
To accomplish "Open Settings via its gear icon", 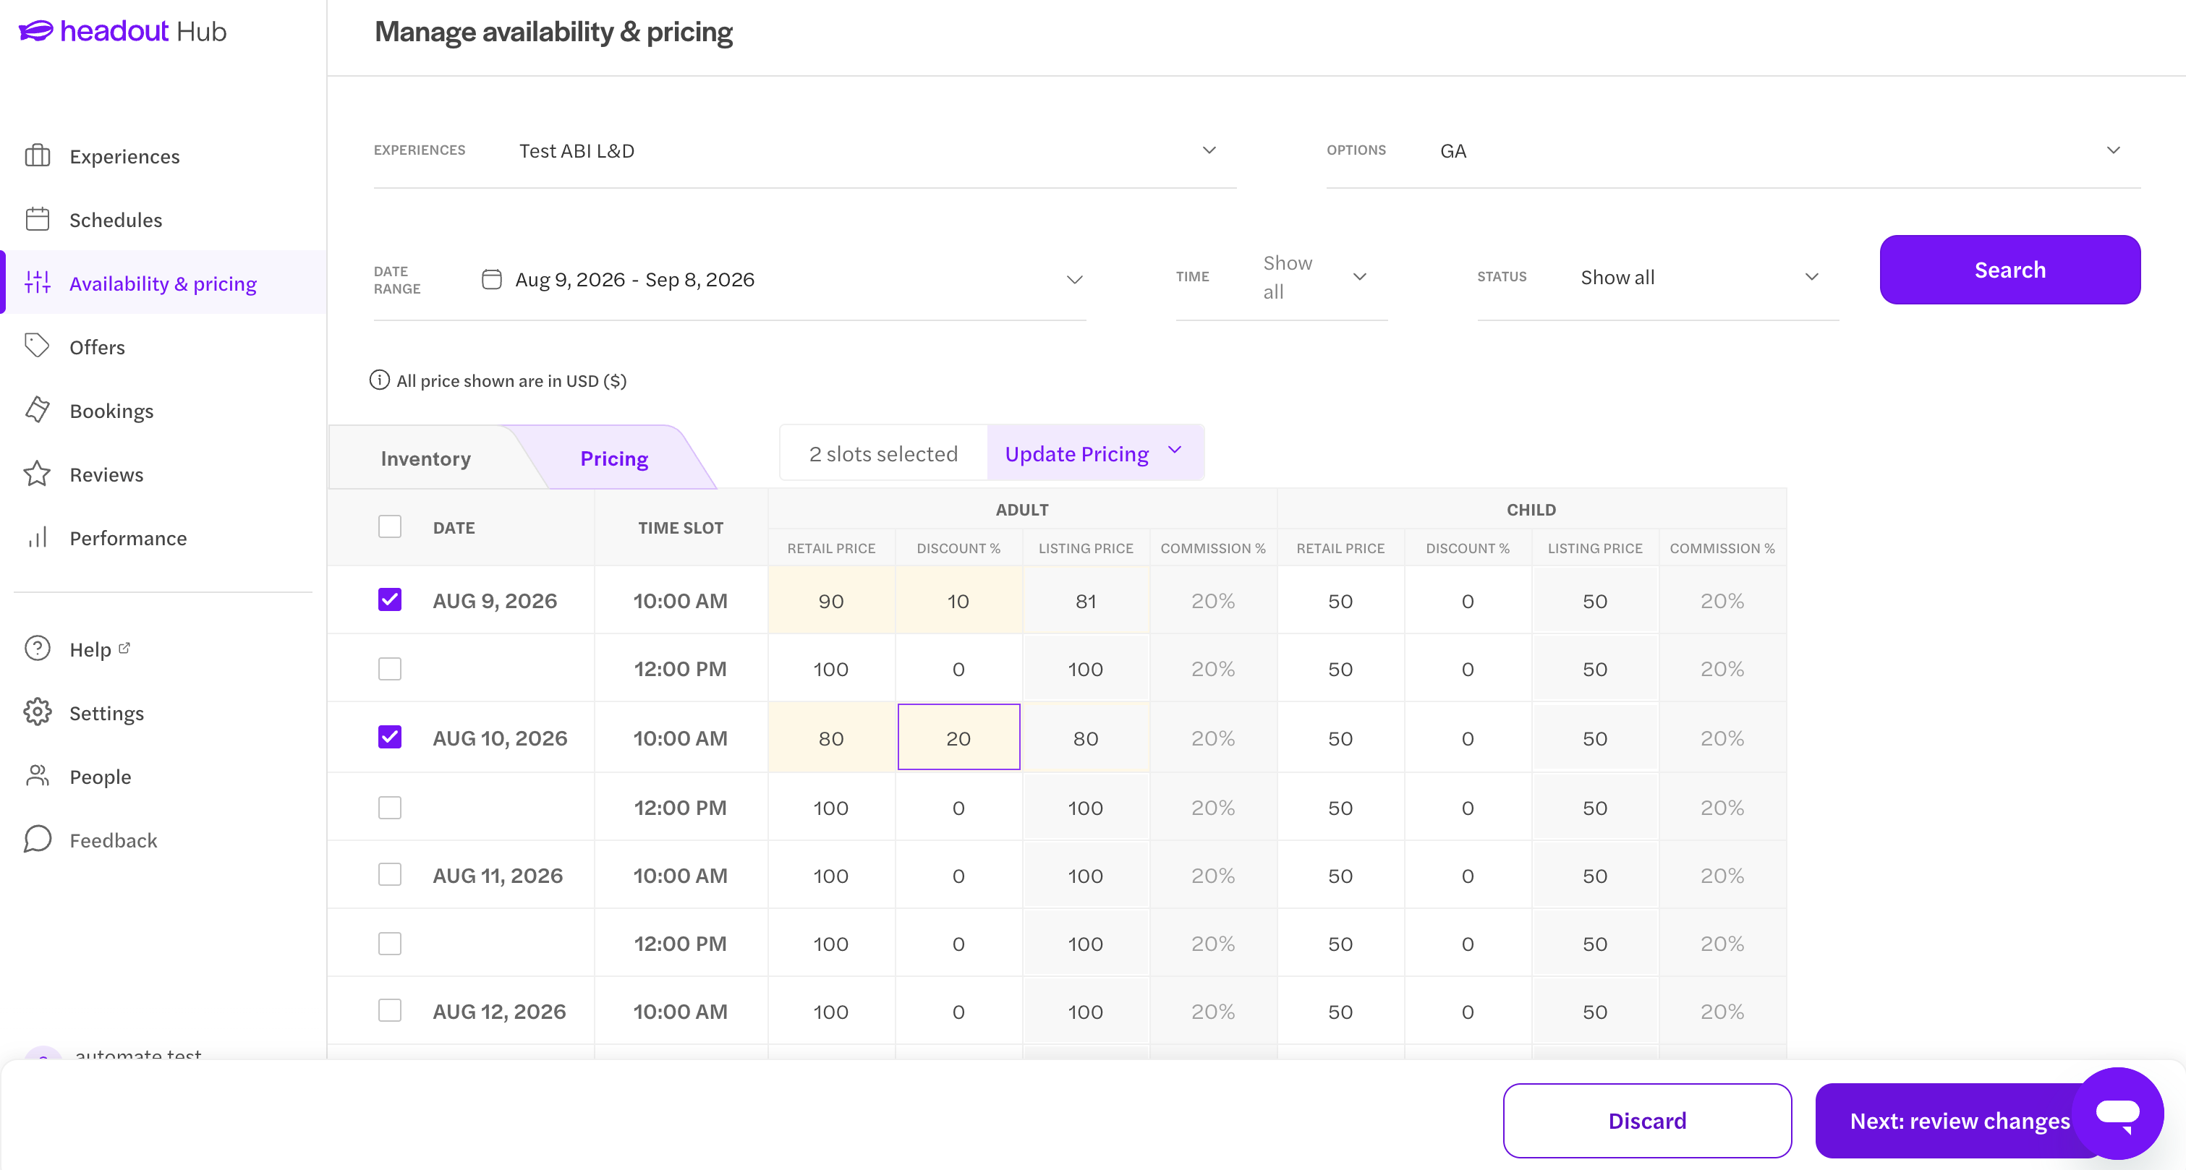I will click(38, 712).
